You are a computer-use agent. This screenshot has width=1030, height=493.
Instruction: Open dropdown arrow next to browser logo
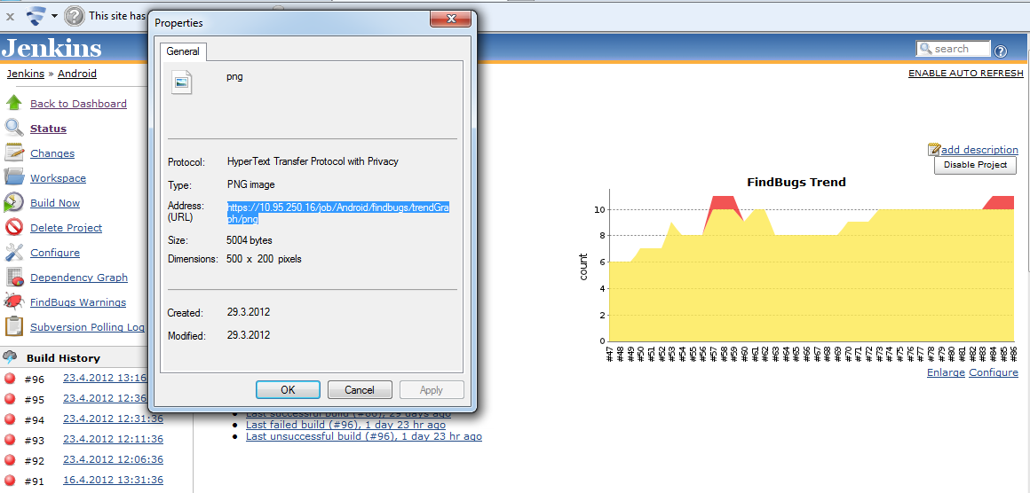[54, 16]
